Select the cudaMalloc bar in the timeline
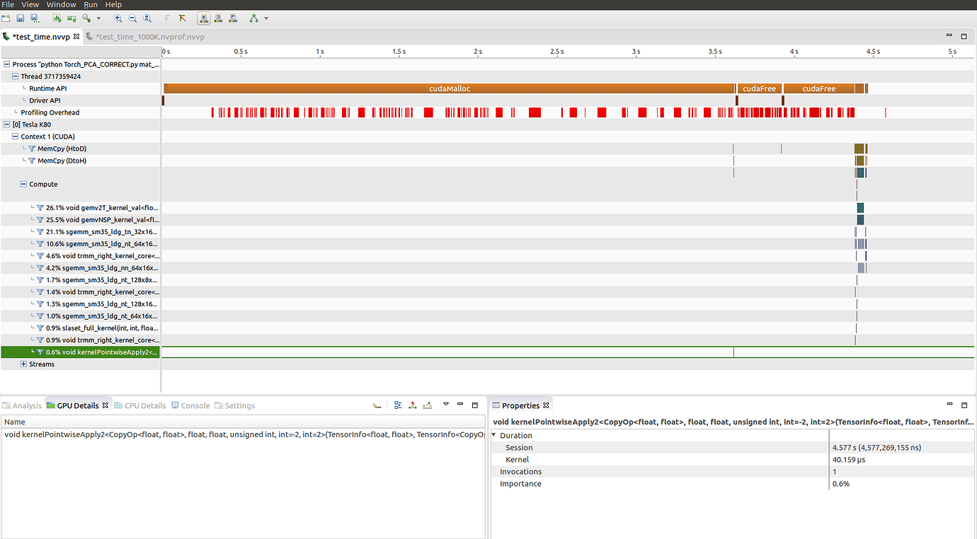The height and width of the screenshot is (539, 977). point(449,88)
